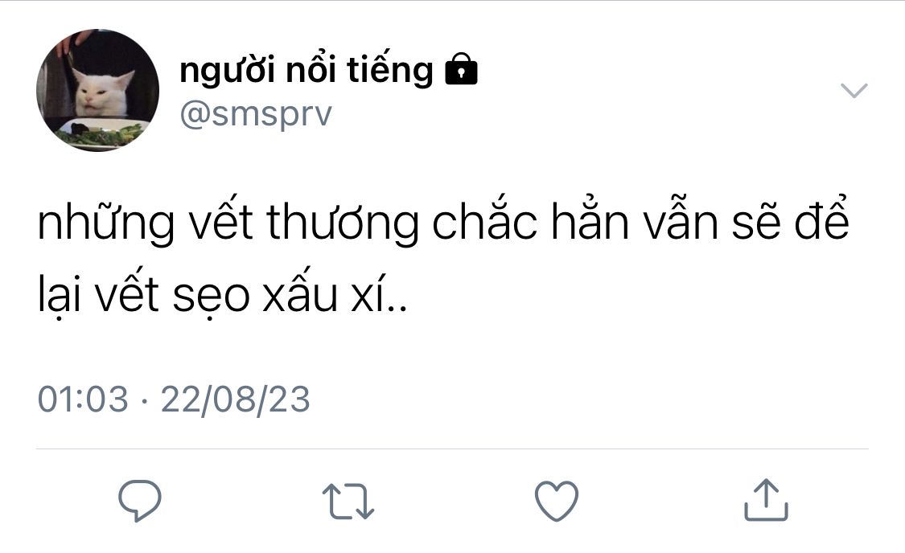
Task: Expand the tweet options chevron menu
Action: (x=854, y=91)
